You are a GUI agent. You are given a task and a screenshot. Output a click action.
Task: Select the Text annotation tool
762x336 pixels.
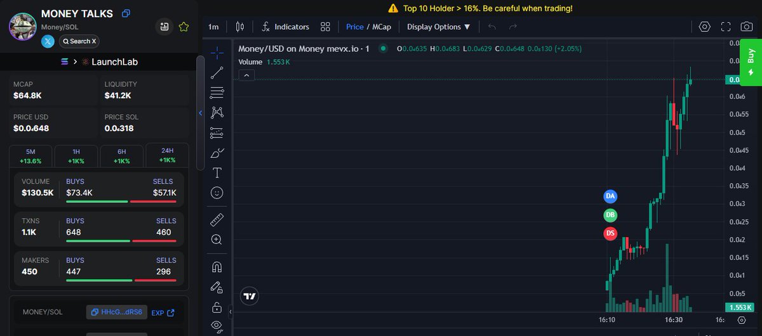click(x=217, y=173)
